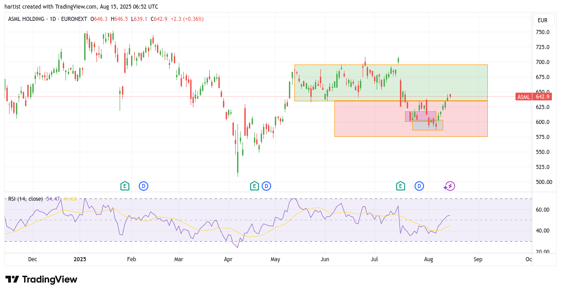
Task: Click the close value C642.9
Action: 159,19
